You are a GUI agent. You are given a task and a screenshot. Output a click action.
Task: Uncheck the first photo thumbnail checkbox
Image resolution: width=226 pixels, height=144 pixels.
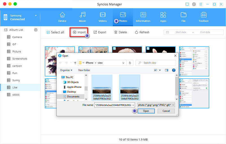coord(47,49)
